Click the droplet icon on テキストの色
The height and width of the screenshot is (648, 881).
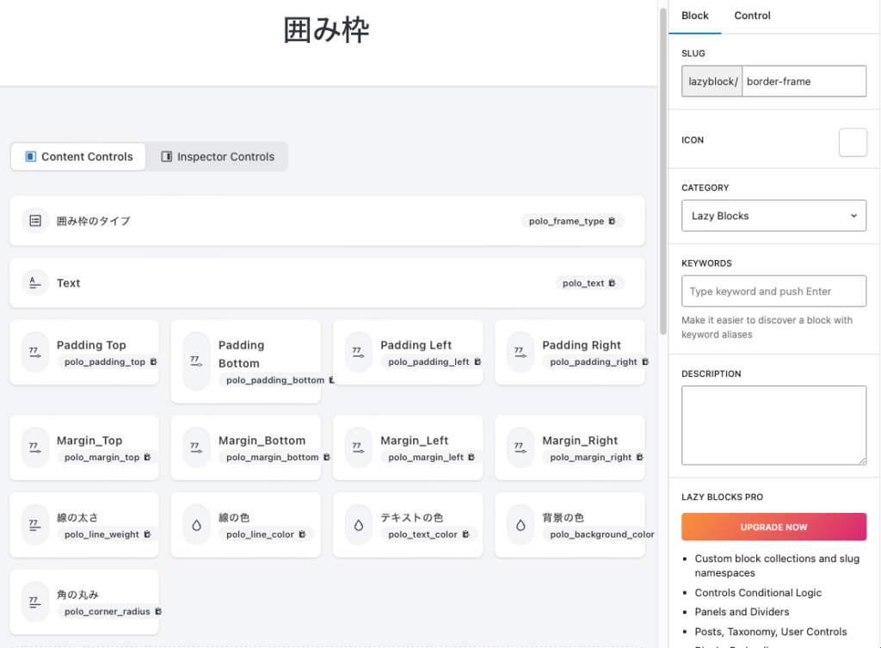coord(359,525)
